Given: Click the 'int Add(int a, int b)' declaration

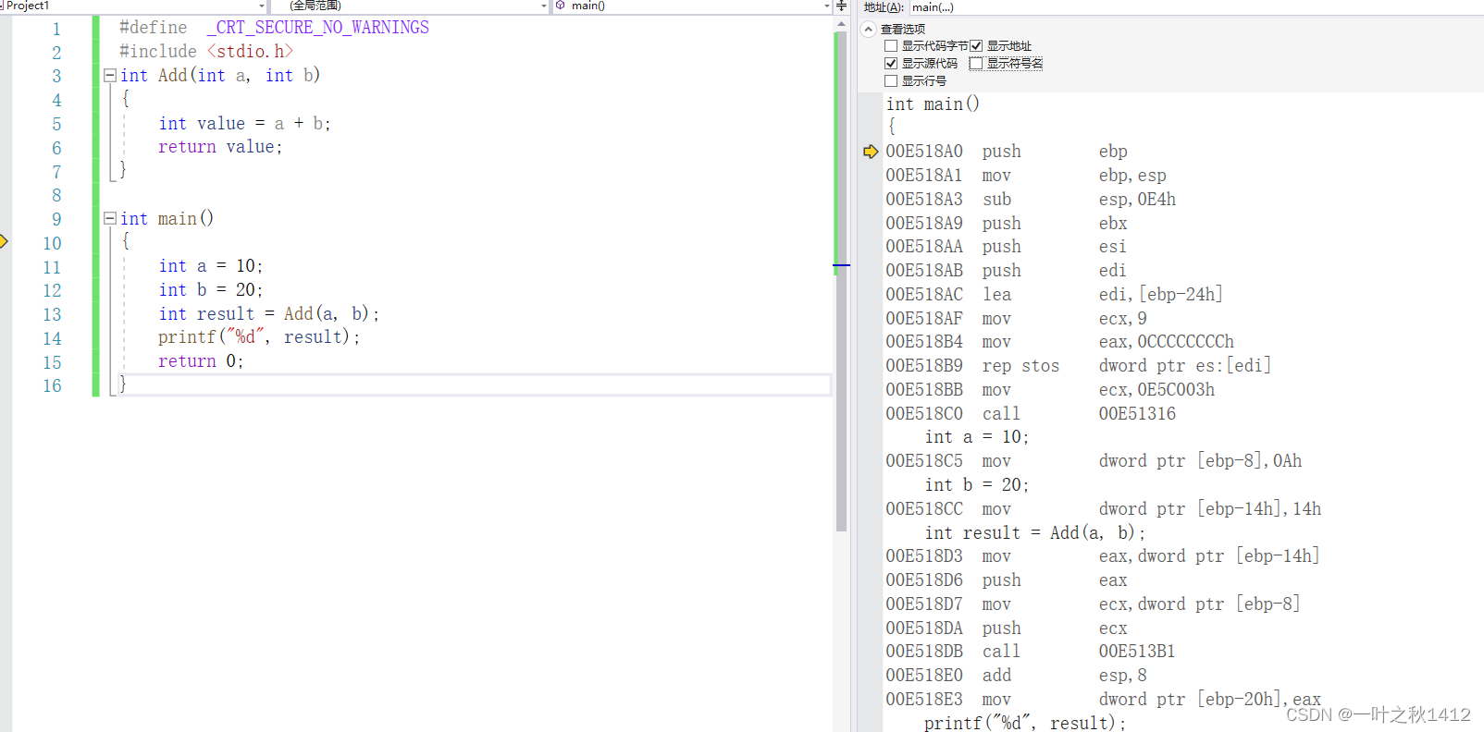Looking at the screenshot, I should (220, 75).
